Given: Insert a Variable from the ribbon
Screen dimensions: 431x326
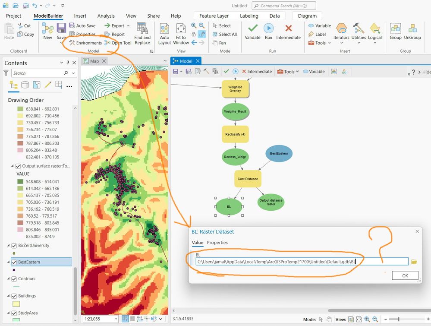Looking at the screenshot, I should click(x=319, y=25).
